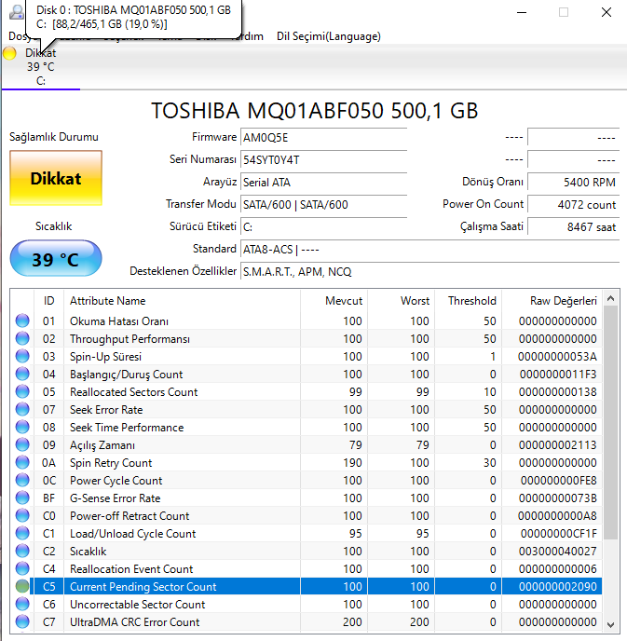Click Threshold value 30 for Spin Retry Count

[x=489, y=463]
